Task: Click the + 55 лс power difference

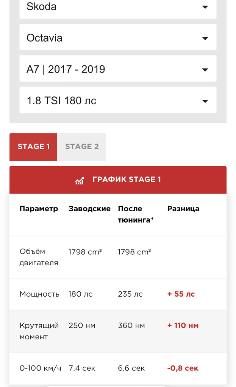Action: coord(181,294)
